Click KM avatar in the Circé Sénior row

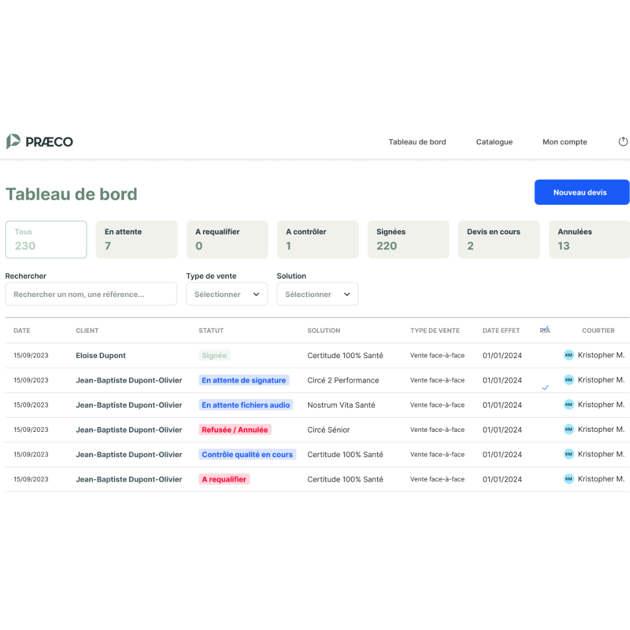pyautogui.click(x=568, y=429)
